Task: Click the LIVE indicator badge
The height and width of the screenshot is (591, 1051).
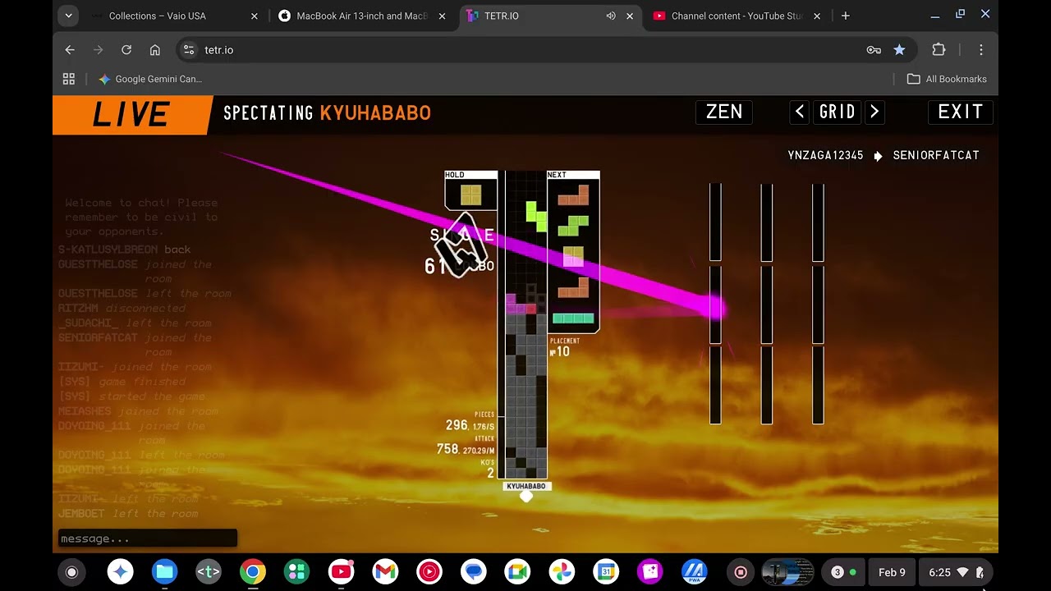Action: point(131,115)
